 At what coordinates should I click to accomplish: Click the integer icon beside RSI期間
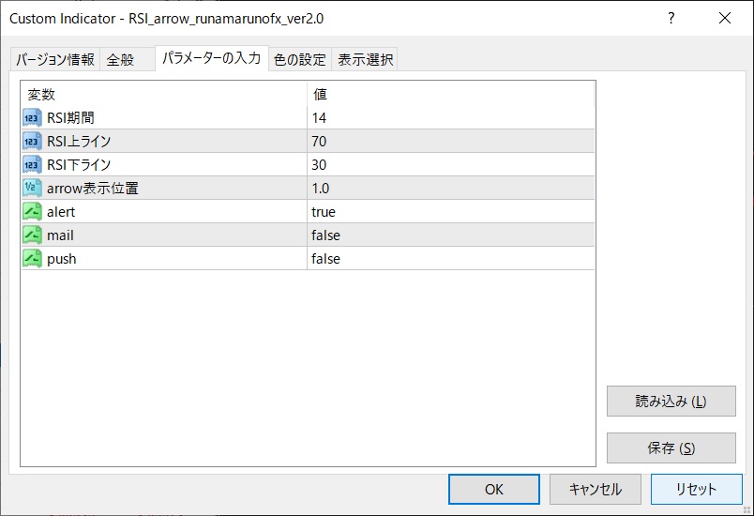[x=32, y=118]
